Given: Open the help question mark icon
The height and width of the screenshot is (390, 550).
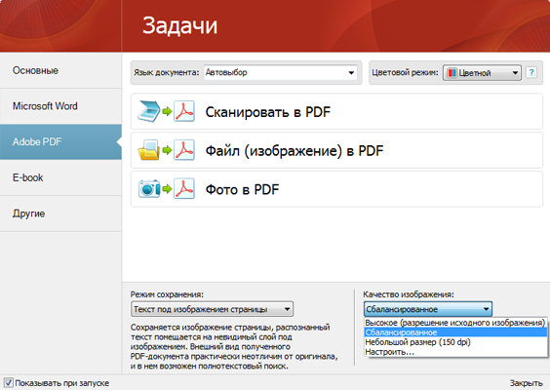Looking at the screenshot, I should [x=531, y=72].
